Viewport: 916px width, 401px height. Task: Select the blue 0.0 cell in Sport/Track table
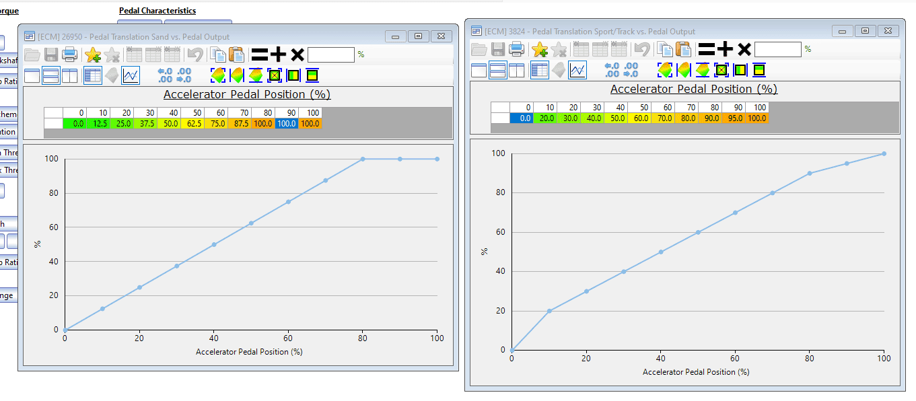coord(522,118)
